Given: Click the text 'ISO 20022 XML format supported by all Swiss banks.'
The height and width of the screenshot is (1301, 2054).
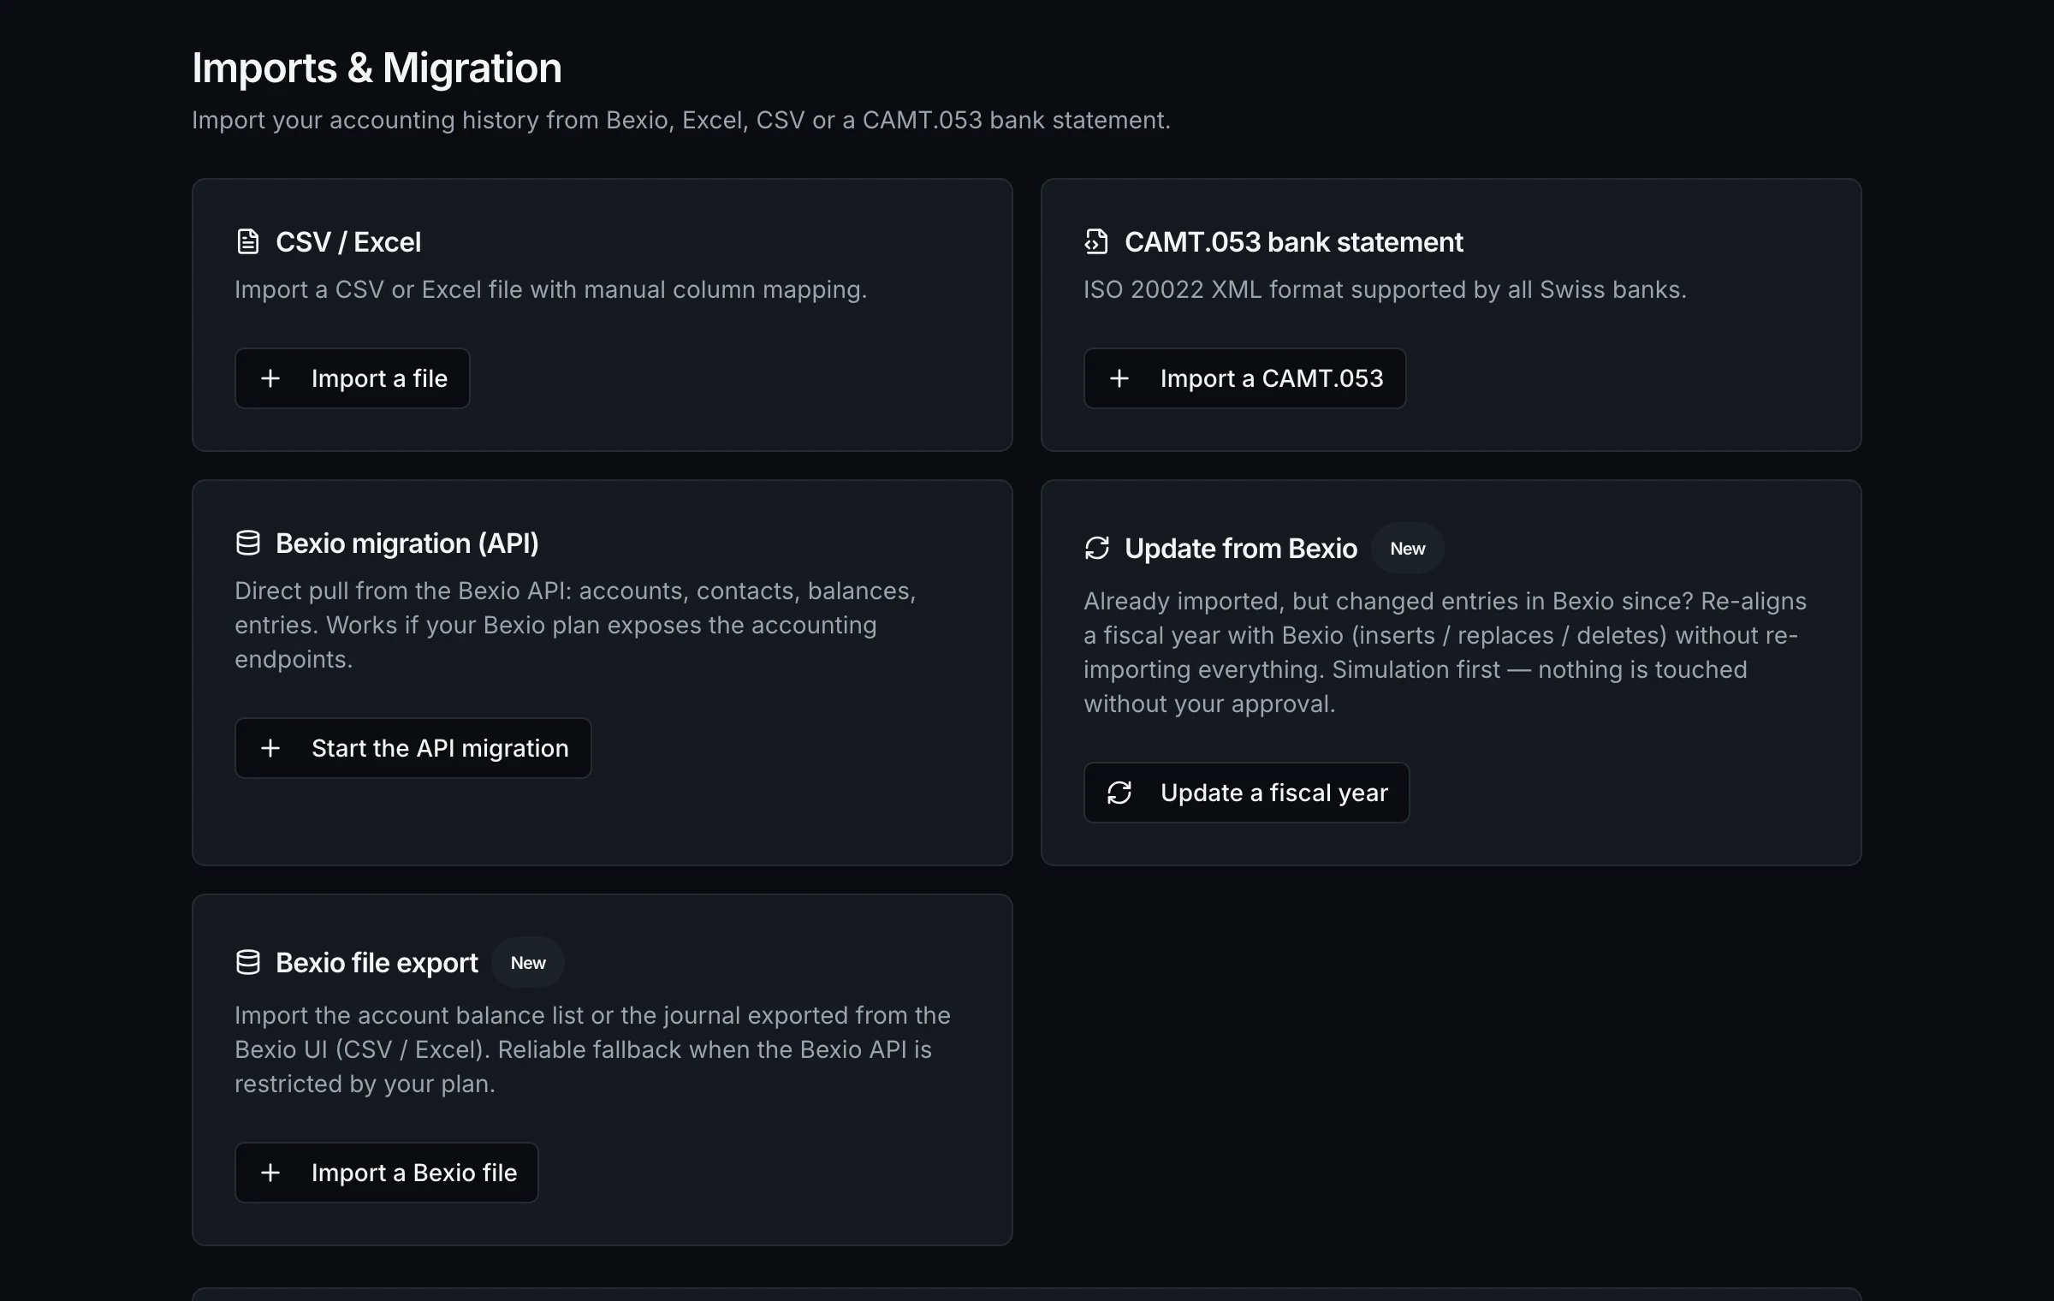Looking at the screenshot, I should [x=1386, y=289].
